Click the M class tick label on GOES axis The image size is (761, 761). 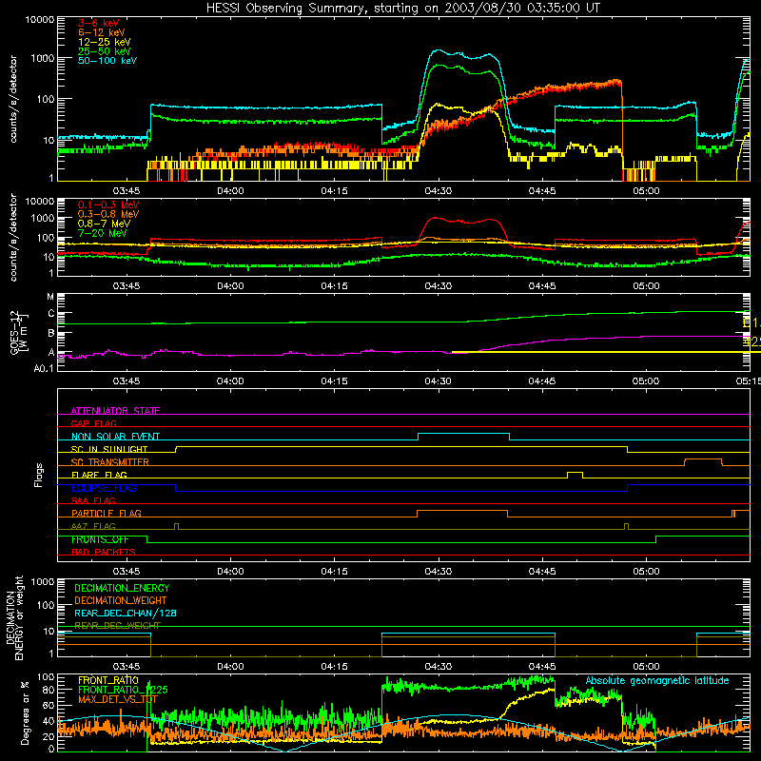[50, 297]
